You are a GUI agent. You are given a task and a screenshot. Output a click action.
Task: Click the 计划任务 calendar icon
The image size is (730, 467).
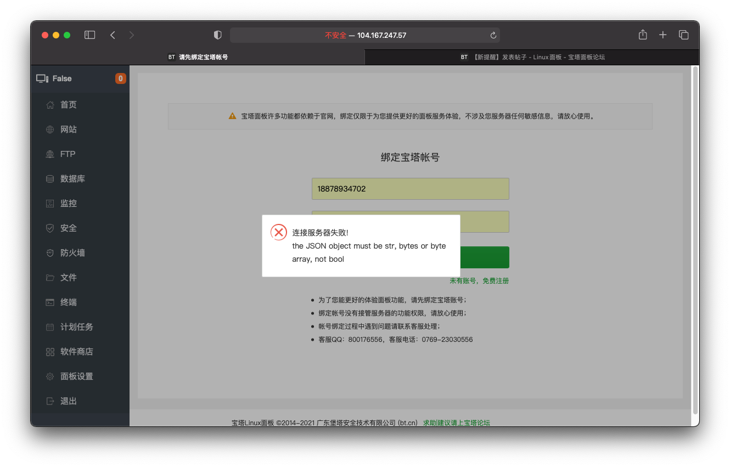pyautogui.click(x=50, y=327)
